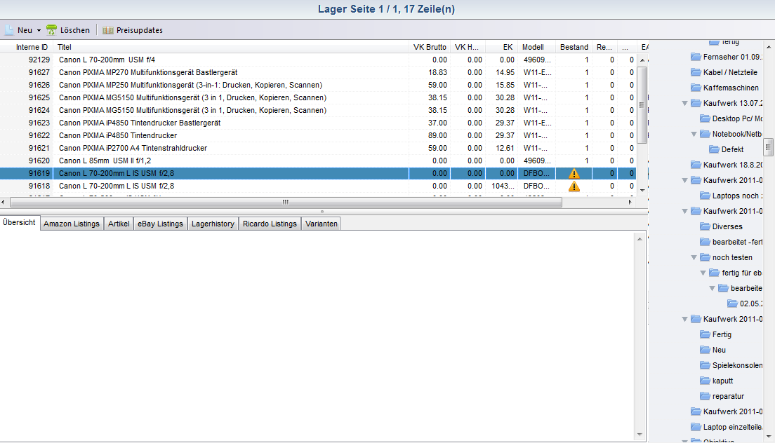Click the Kaufwerk 13.07 folder icon
Image resolution: width=775 pixels, height=443 pixels.
696,103
